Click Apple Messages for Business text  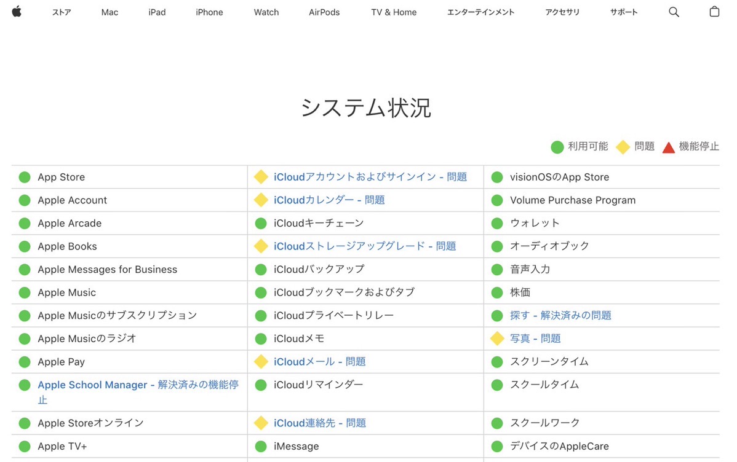point(108,270)
